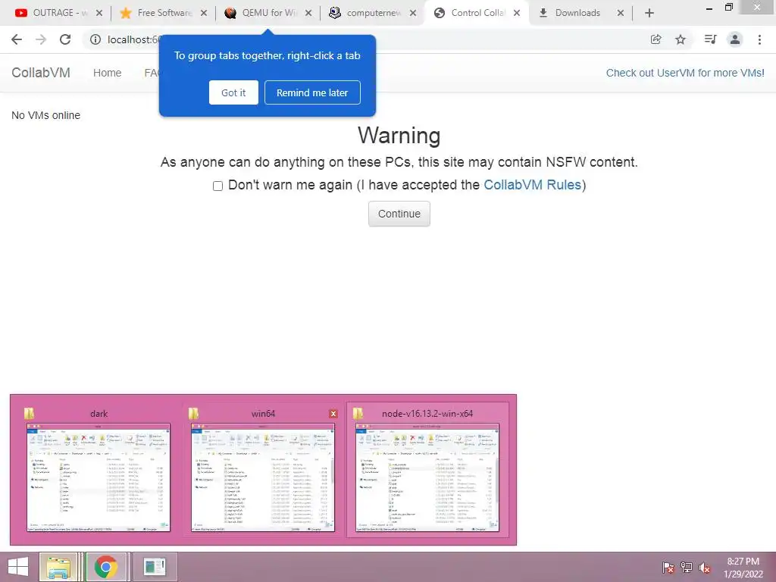The height and width of the screenshot is (582, 776).
Task: Click the download icon on Downloads tab
Action: pyautogui.click(x=543, y=13)
